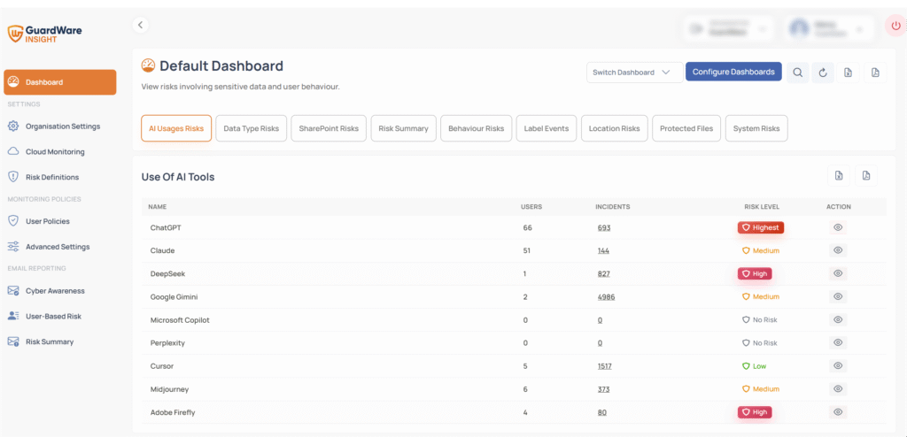The height and width of the screenshot is (437, 907).
Task: Open Midjourney's 373 incidents link
Action: [x=603, y=389]
